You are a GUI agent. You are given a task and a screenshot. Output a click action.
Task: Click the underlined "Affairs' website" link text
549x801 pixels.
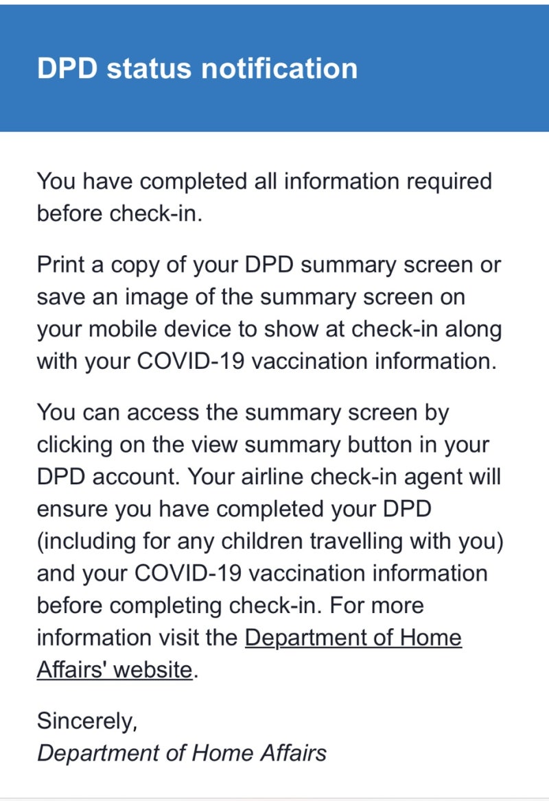115,669
